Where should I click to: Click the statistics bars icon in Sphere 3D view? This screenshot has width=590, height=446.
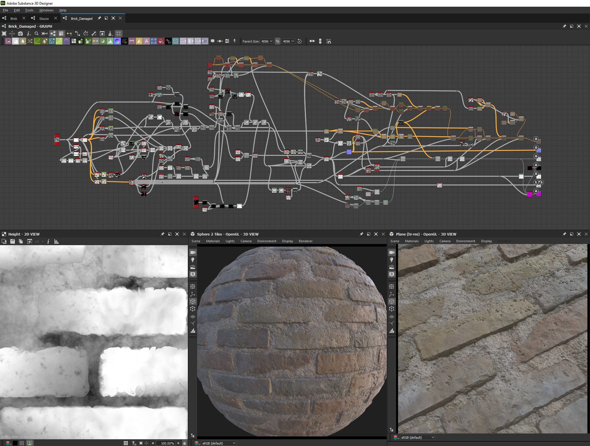click(193, 331)
